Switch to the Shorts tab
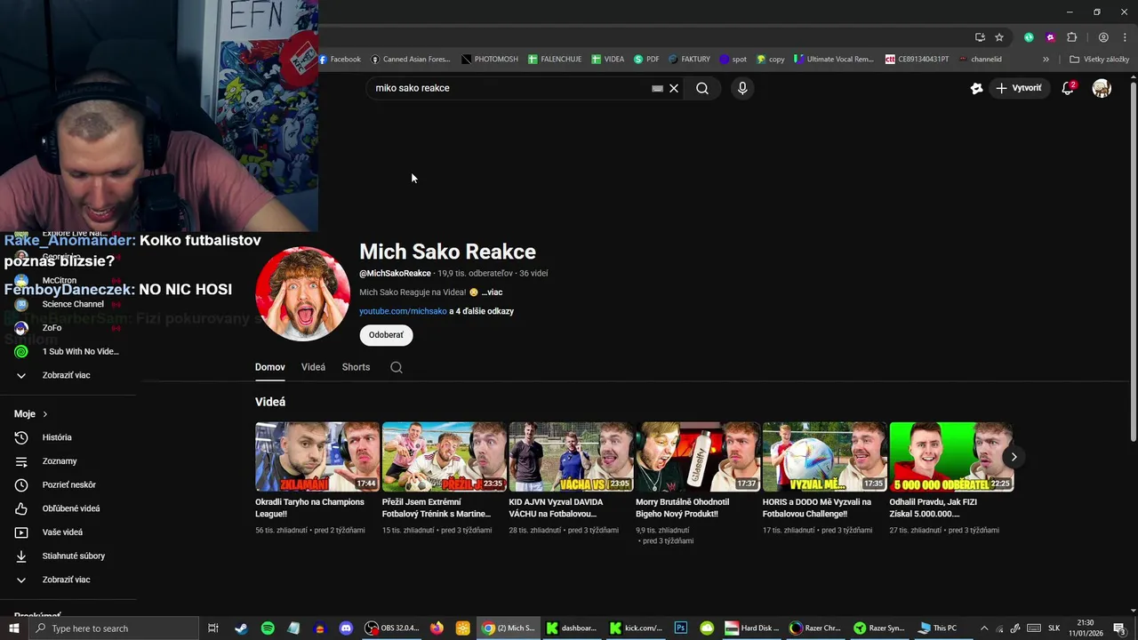This screenshot has height=640, width=1138. pyautogui.click(x=356, y=367)
